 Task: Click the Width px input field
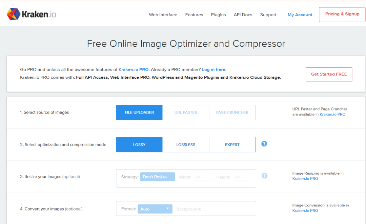(x=203, y=177)
